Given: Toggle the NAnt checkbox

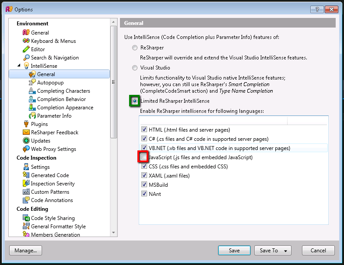Looking at the screenshot, I should point(144,194).
